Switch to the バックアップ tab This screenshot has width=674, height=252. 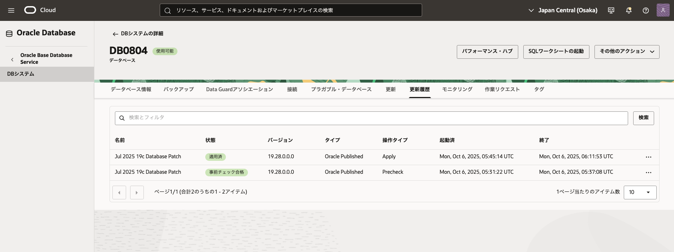point(179,89)
